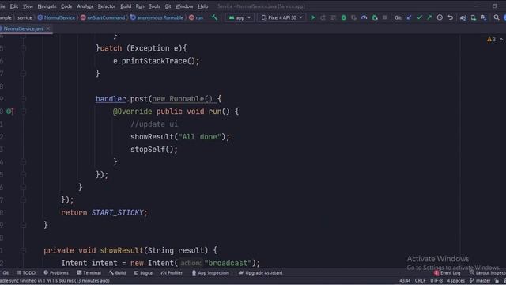Run the app with green play button
The width and height of the screenshot is (506, 285).
click(x=313, y=17)
